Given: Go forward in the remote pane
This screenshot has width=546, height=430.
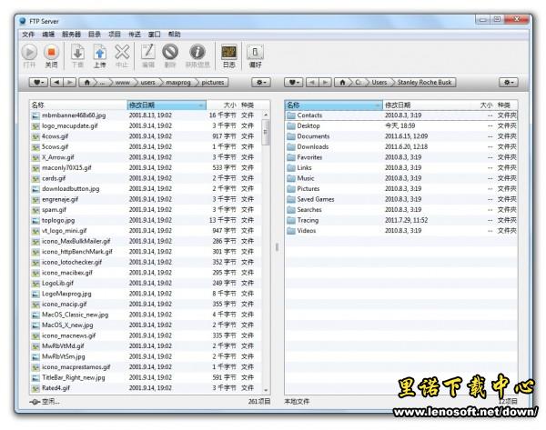Looking at the screenshot, I should [70, 83].
